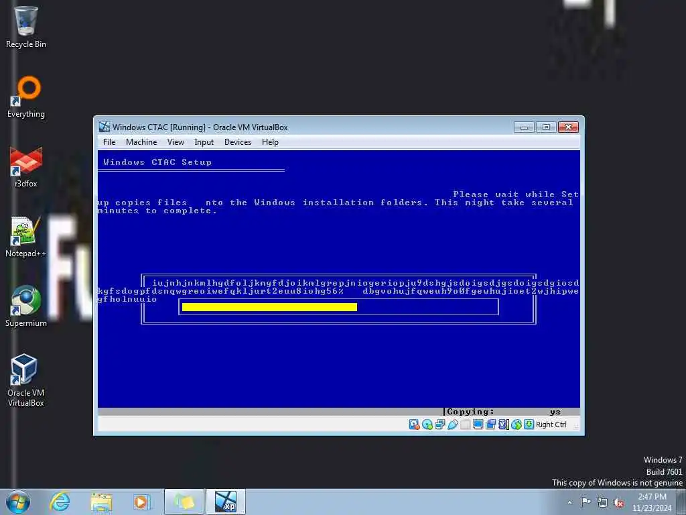Click the VirtualBox window resize grip
This screenshot has width=686, height=515.
pos(577,426)
